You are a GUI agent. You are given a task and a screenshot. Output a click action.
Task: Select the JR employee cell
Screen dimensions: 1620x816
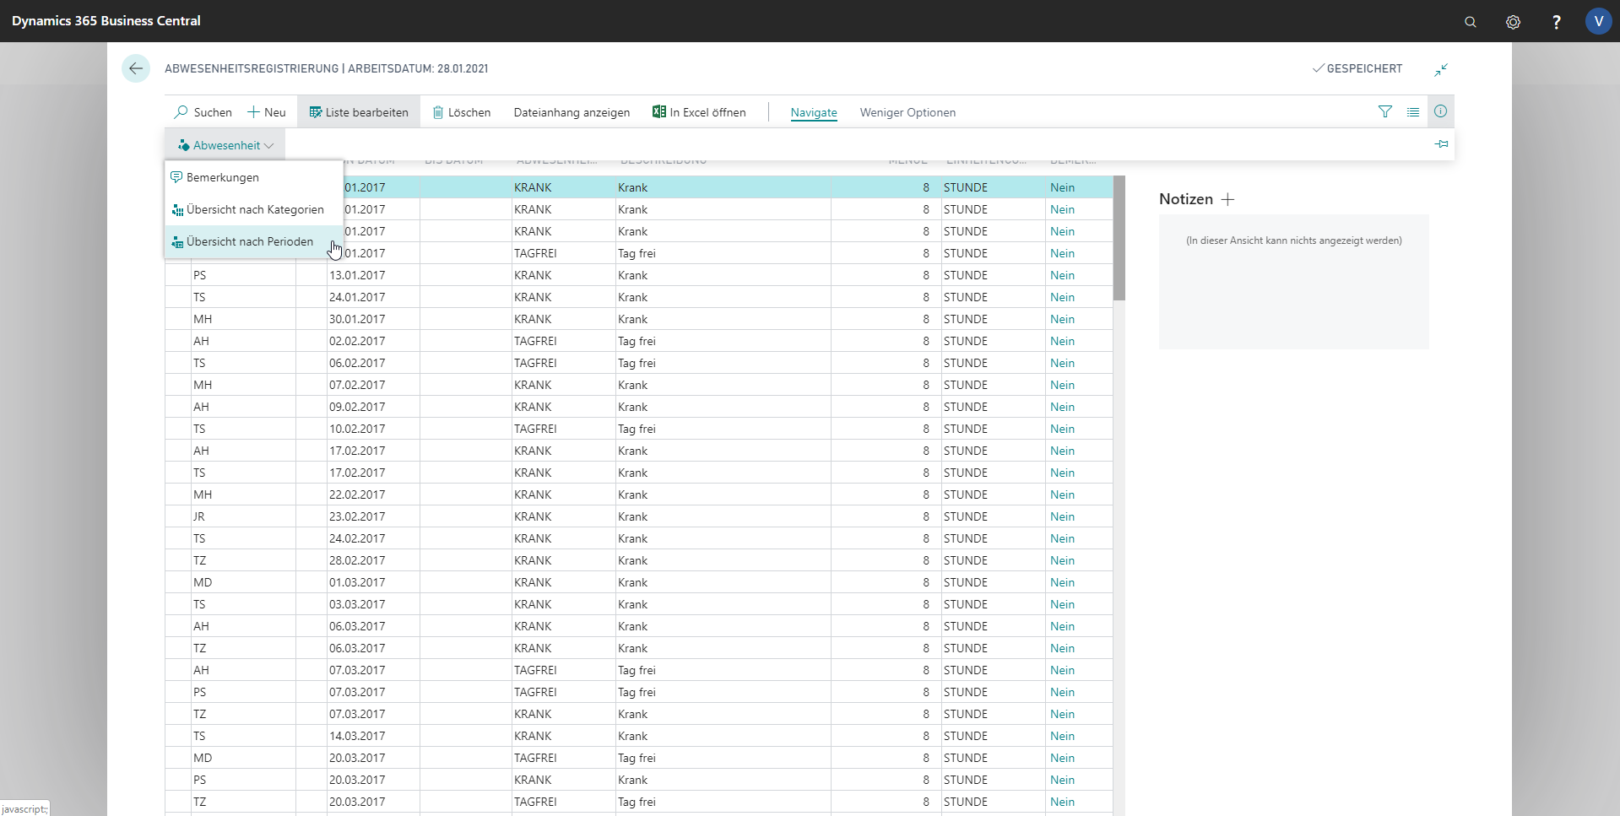pos(243,516)
